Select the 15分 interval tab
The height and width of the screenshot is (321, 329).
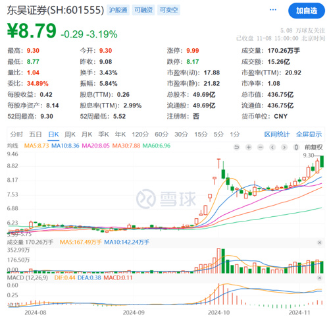click(x=201, y=134)
